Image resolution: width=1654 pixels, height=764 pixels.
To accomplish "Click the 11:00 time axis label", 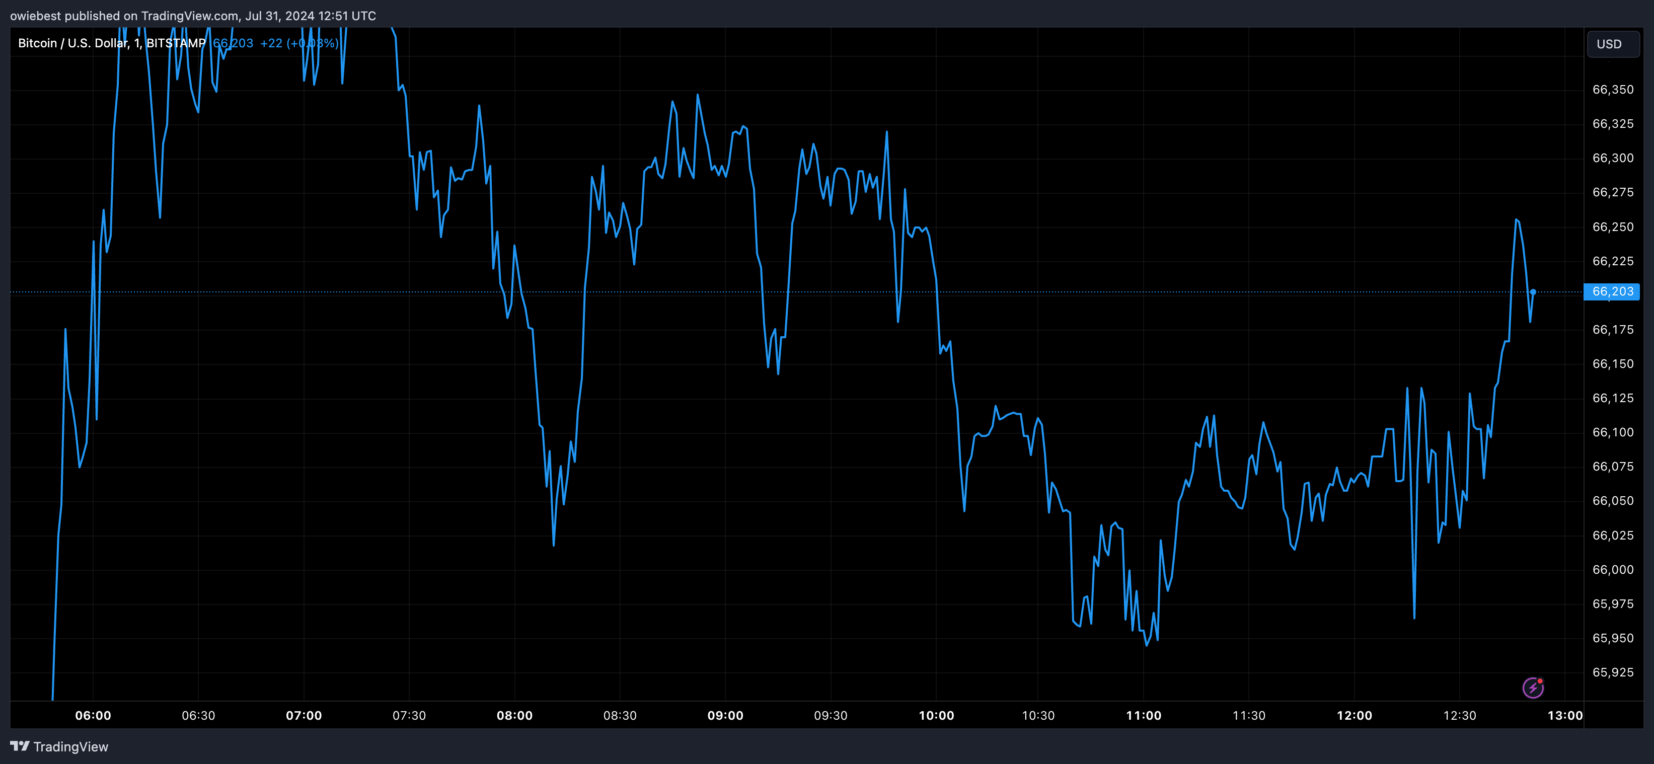I will click(1144, 715).
